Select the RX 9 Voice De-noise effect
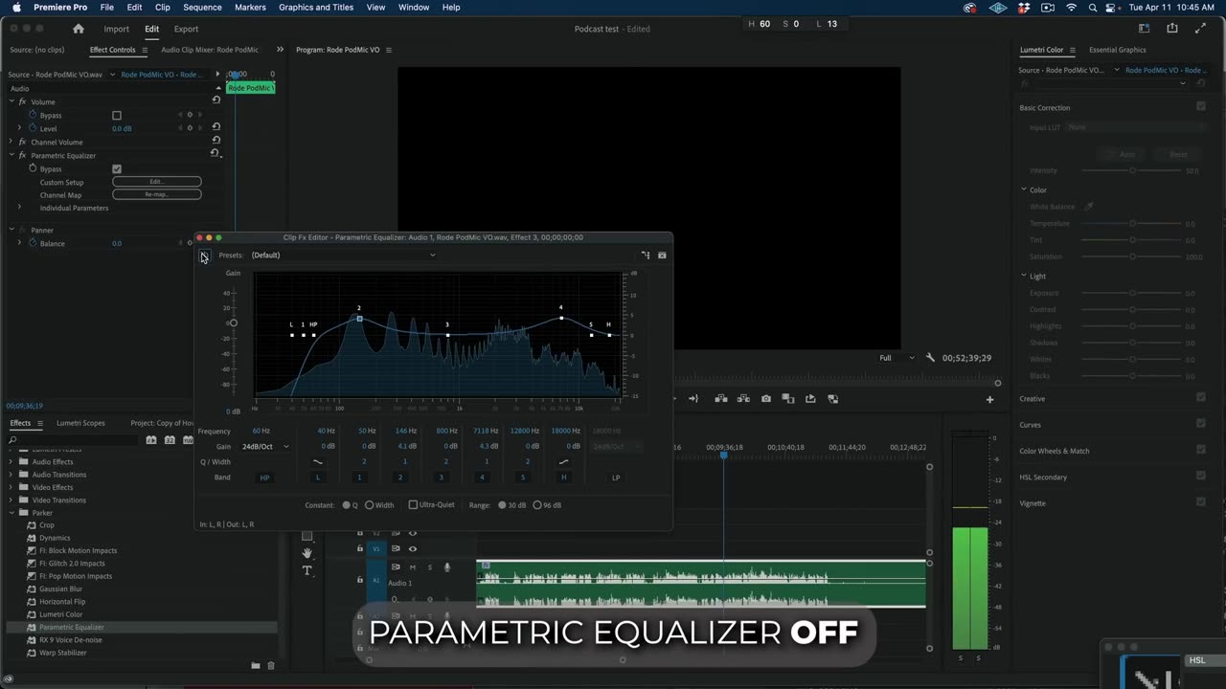Screen dimensions: 1226x689 coord(71,640)
